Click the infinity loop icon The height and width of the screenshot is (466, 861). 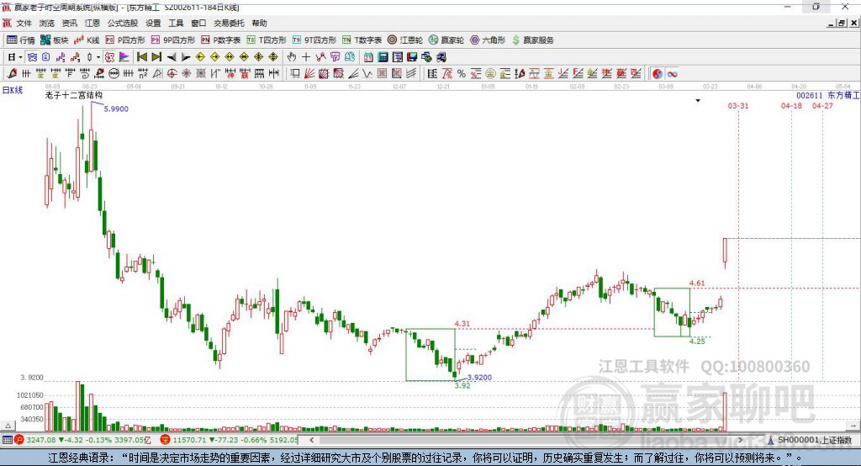[672, 74]
